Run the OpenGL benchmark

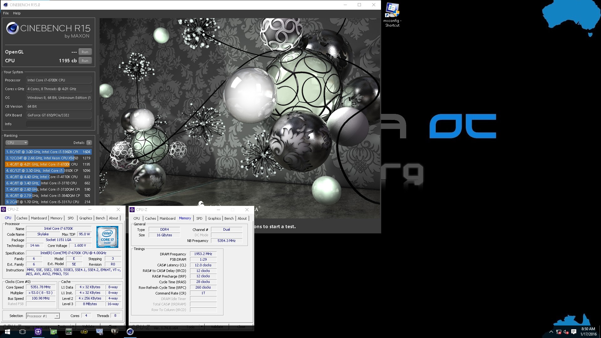click(85, 52)
